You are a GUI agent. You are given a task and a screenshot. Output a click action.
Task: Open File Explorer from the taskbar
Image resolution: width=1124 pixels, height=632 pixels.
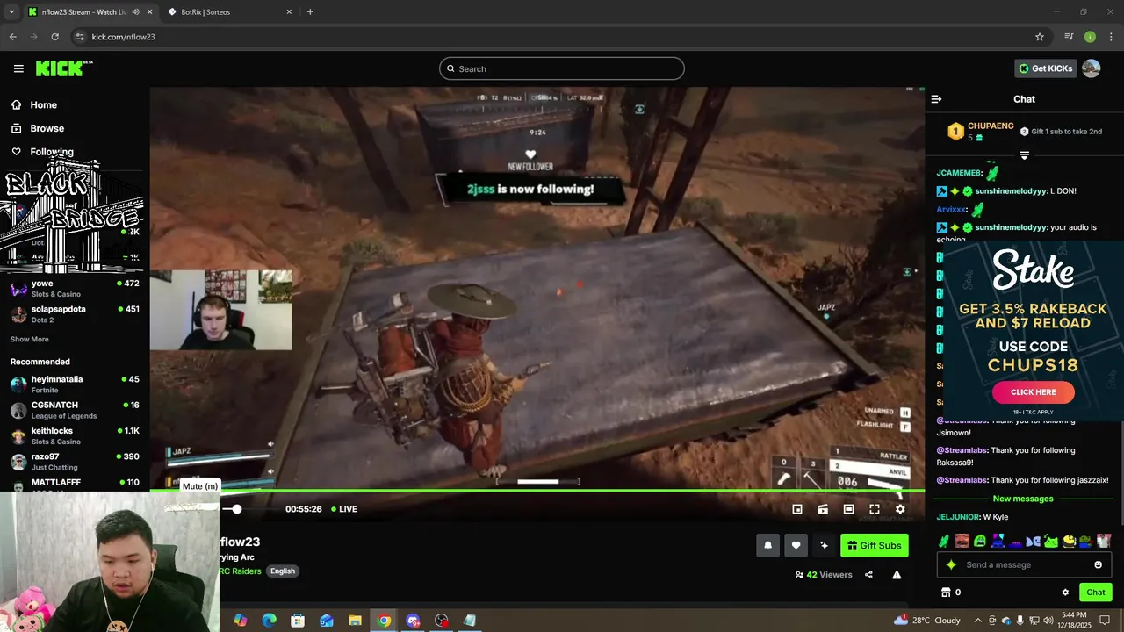[355, 621]
